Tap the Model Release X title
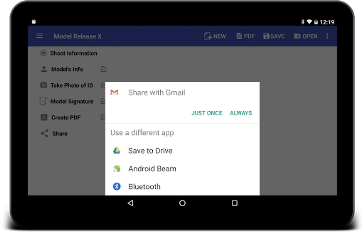The height and width of the screenshot is (233, 364). point(78,36)
